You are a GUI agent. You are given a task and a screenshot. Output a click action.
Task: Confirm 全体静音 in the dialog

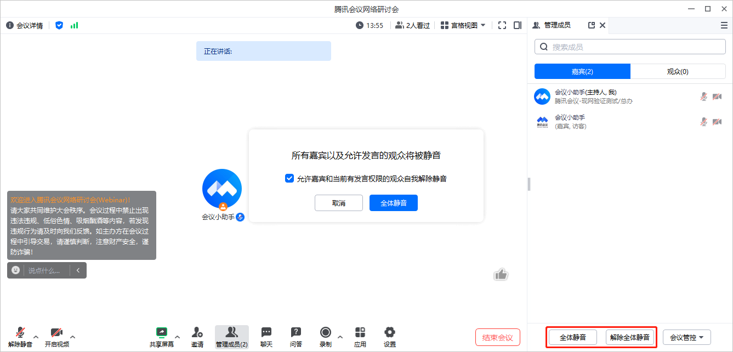point(394,203)
